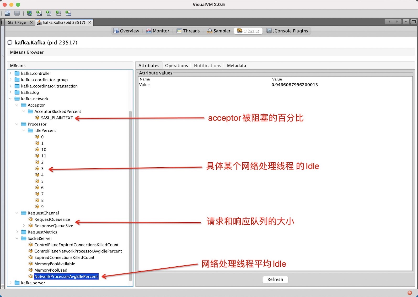The image size is (418, 297).
Task: Open the Sampler tab
Action: click(219, 31)
